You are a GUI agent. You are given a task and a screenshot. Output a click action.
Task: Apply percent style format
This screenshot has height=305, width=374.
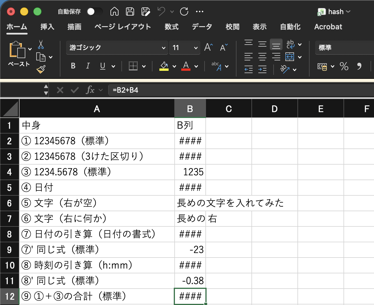(344, 66)
